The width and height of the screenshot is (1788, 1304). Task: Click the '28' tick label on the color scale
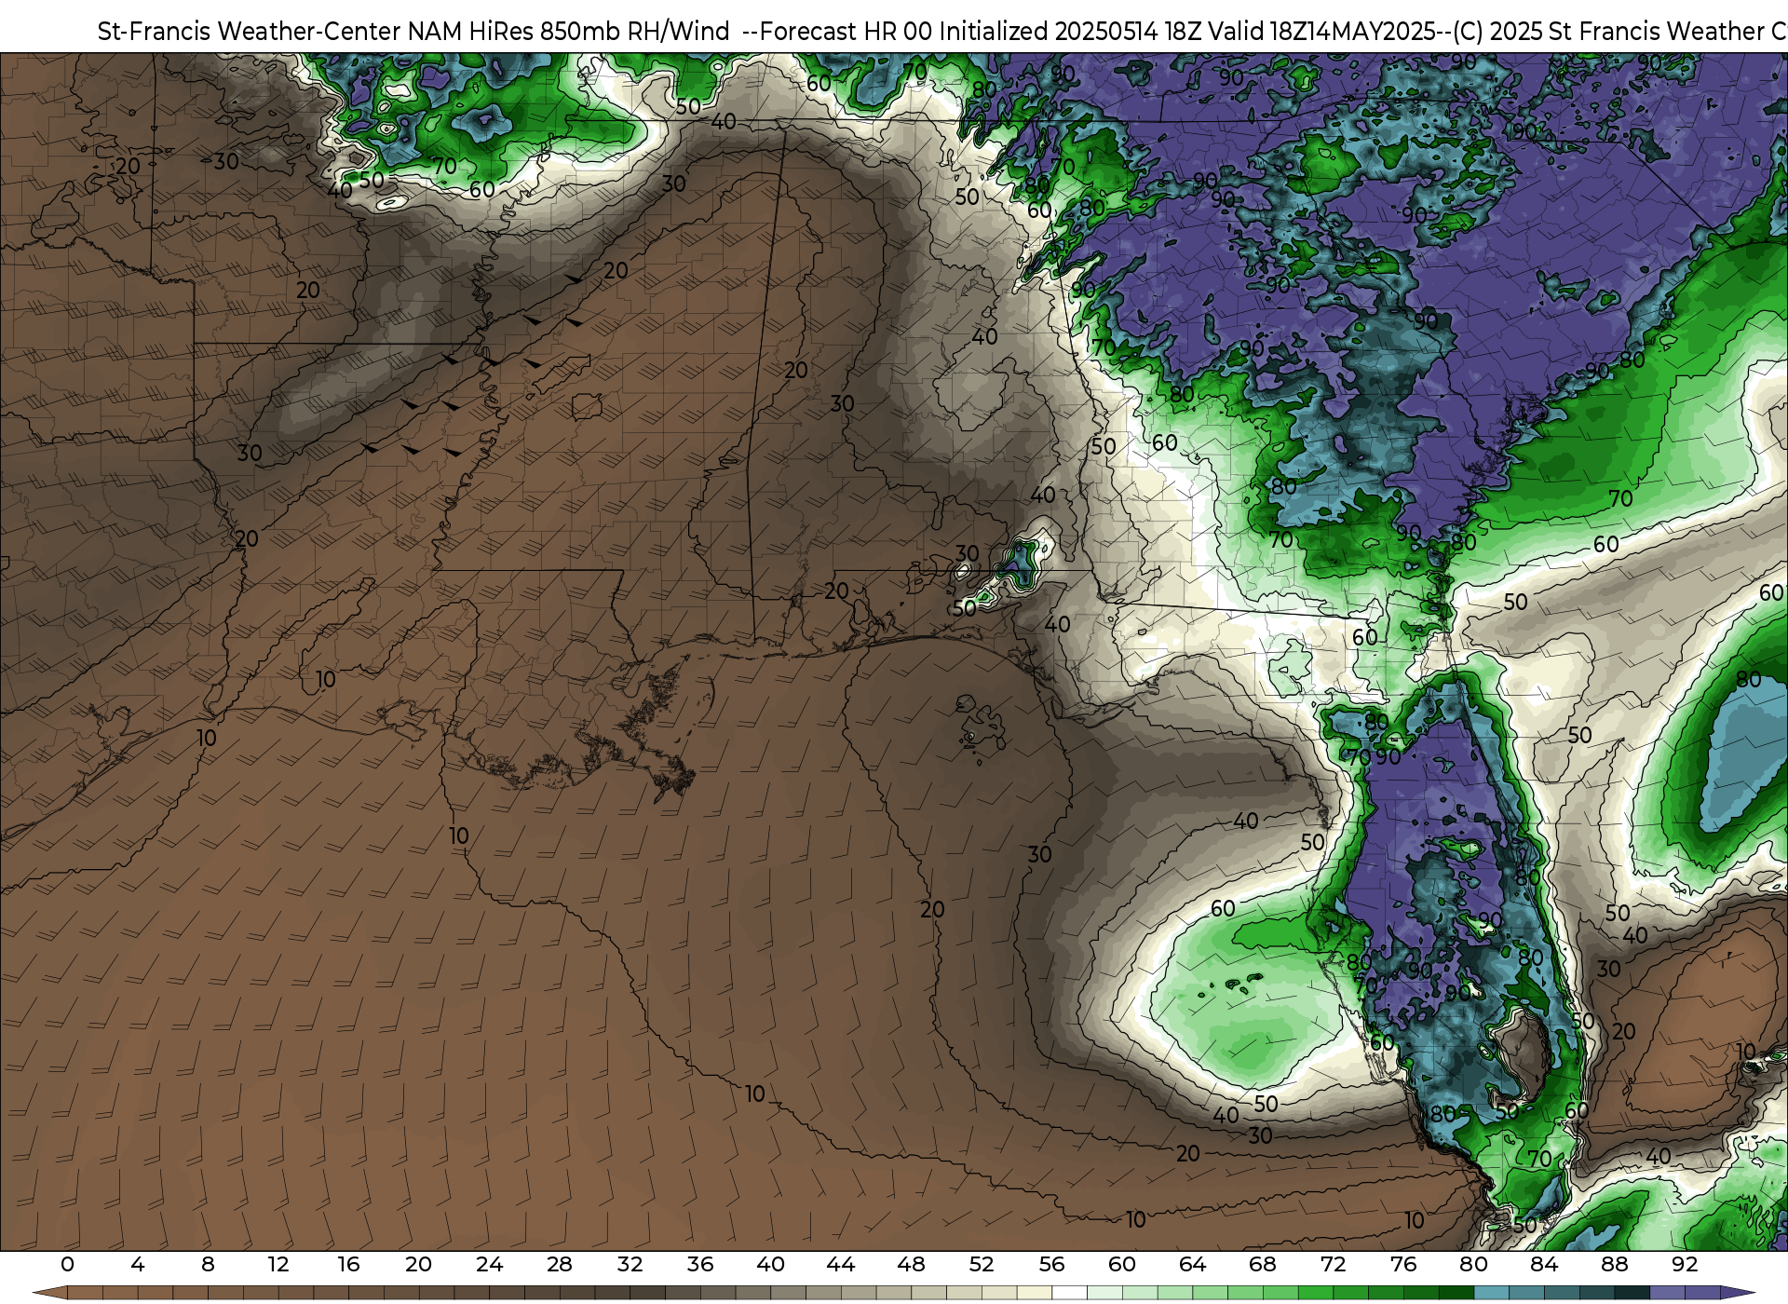(x=560, y=1264)
